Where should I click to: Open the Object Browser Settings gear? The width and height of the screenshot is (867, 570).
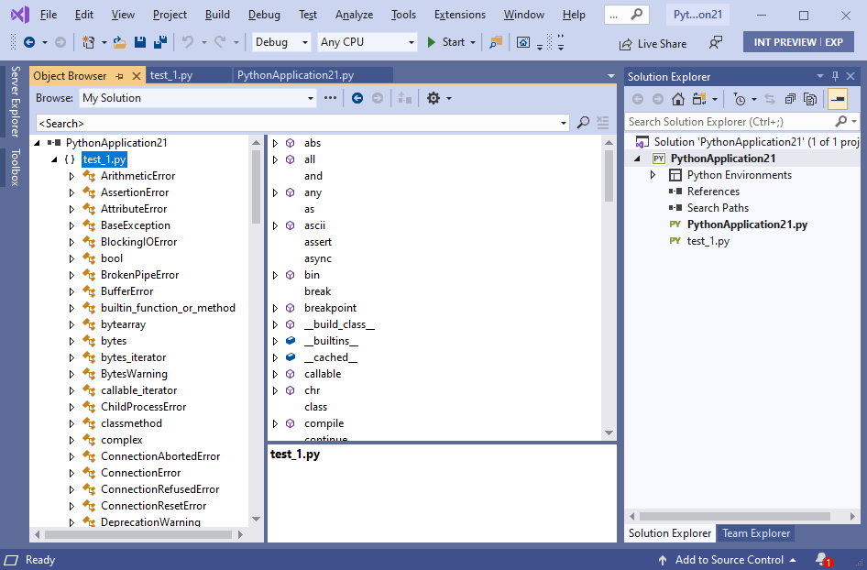click(433, 98)
